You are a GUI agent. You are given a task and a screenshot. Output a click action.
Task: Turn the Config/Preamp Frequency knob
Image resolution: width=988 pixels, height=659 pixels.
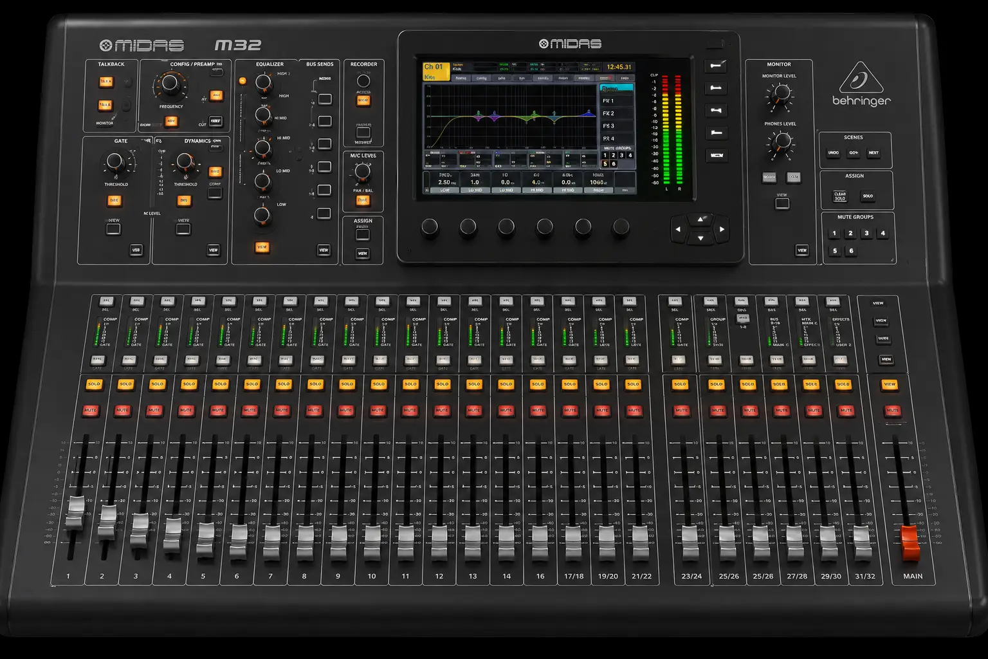tap(170, 84)
